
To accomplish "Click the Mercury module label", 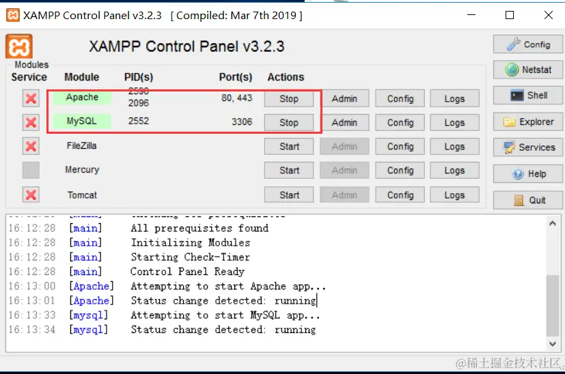I will (x=82, y=169).
